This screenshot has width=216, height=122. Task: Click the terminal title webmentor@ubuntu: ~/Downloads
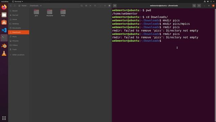164,6
